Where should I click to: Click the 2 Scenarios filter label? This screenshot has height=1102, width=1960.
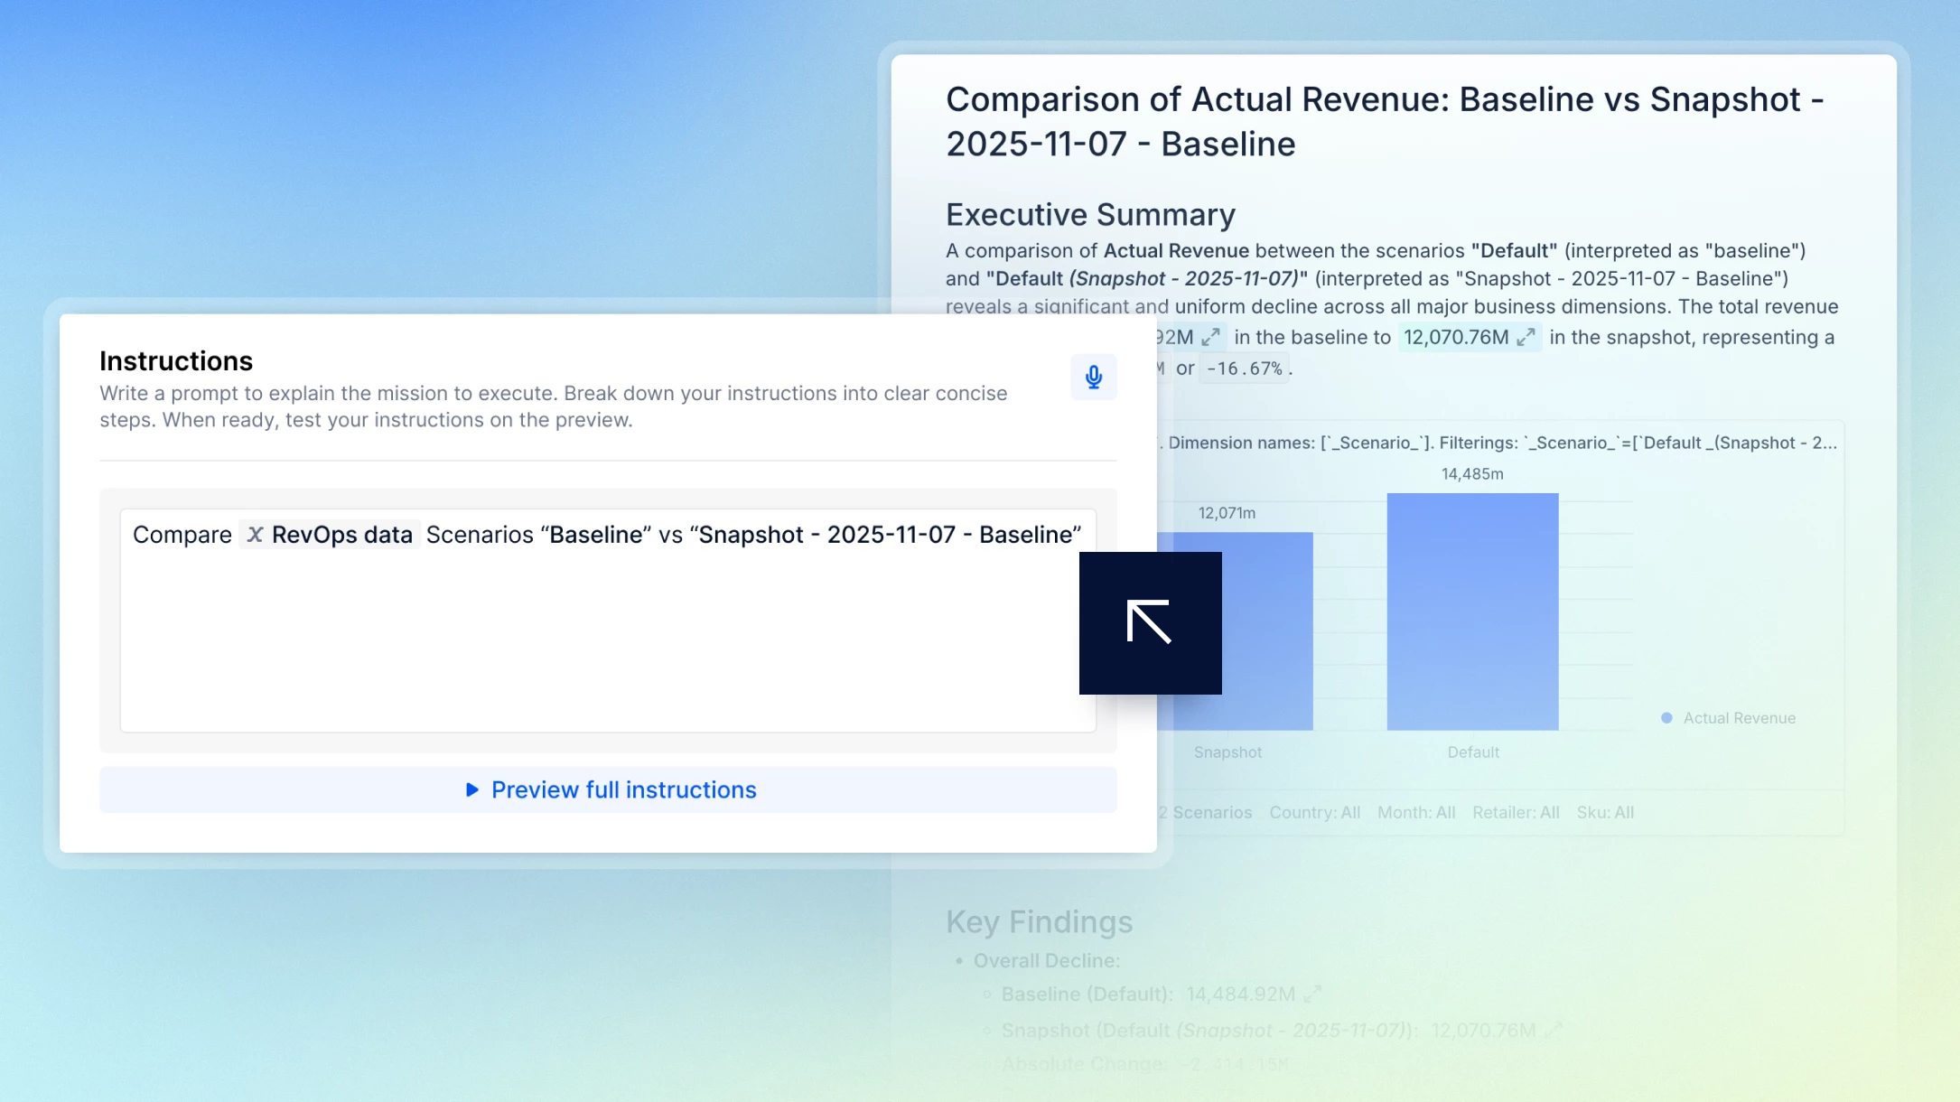coord(1205,813)
